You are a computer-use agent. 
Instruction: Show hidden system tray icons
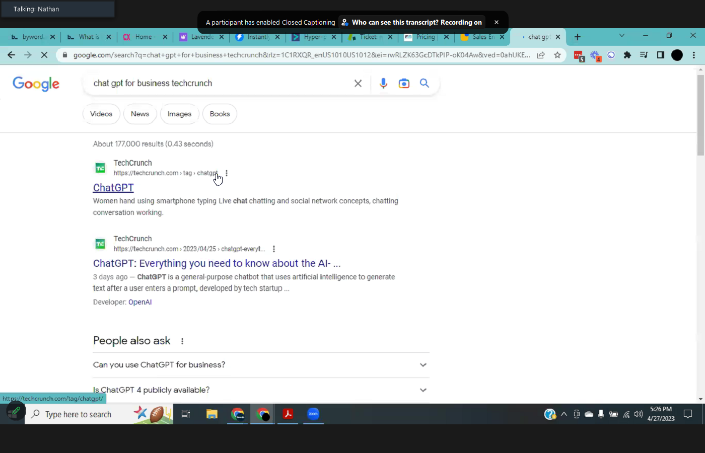pyautogui.click(x=564, y=414)
